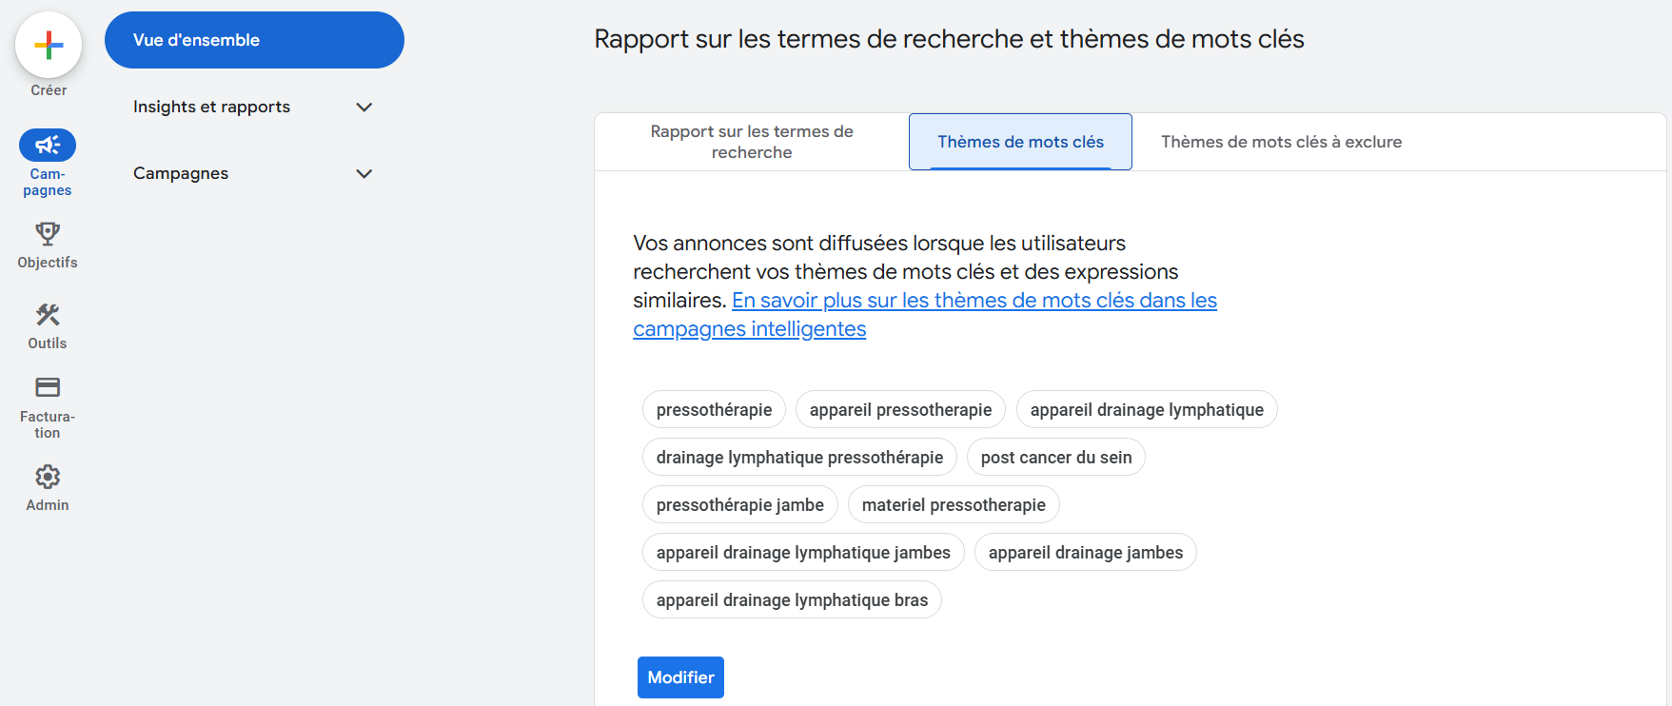Expand Insights et rapports section
The image size is (1672, 706).
pyautogui.click(x=364, y=107)
